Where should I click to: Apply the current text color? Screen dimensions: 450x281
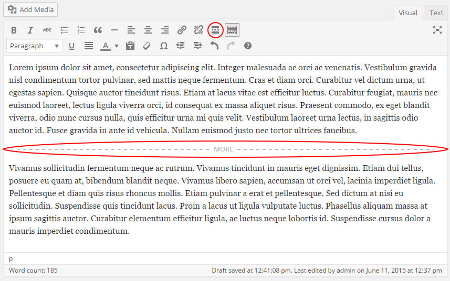(x=106, y=46)
